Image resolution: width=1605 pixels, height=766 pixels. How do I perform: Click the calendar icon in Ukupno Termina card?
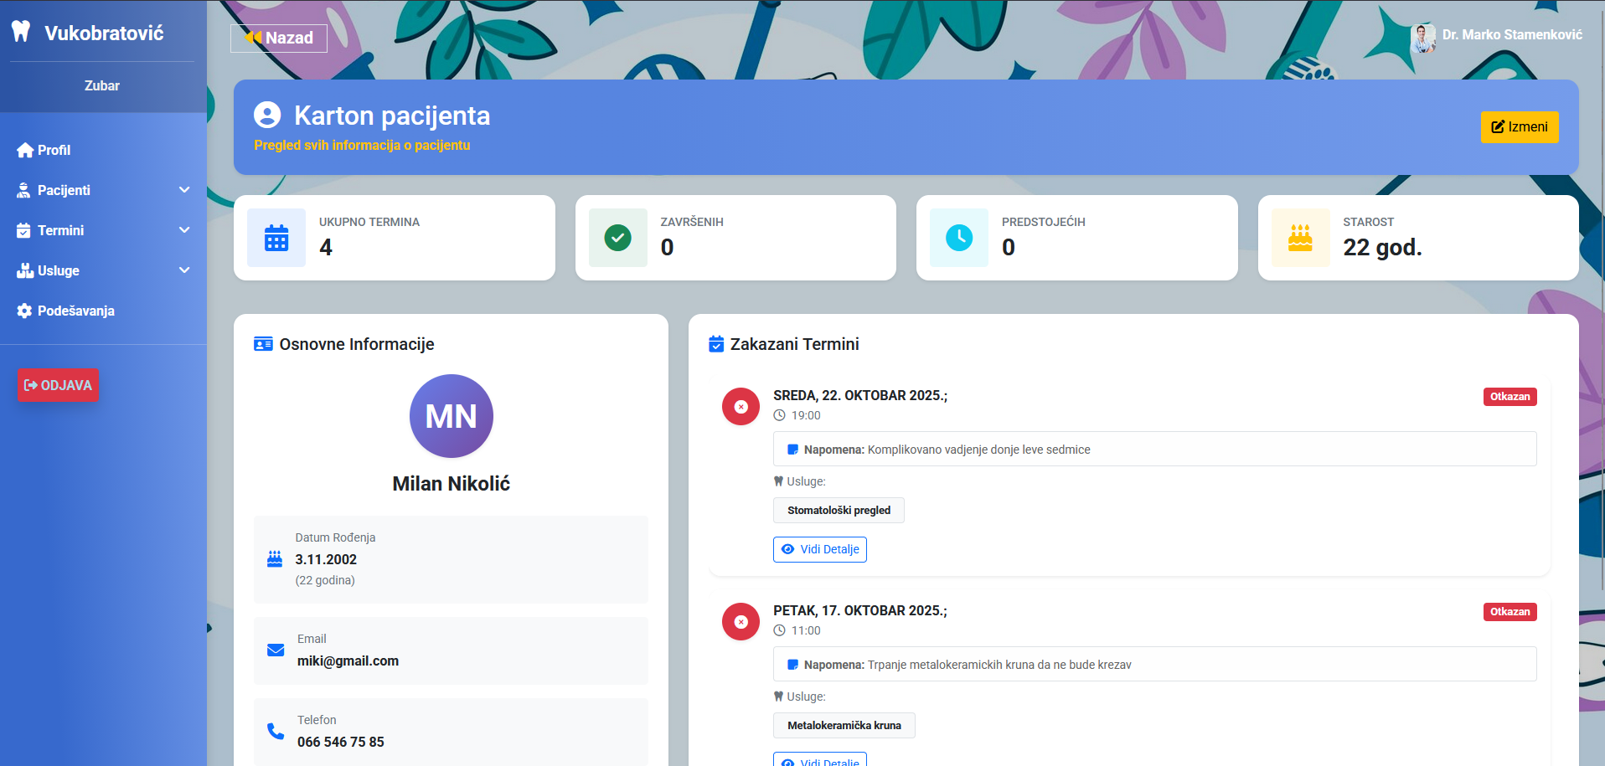click(276, 239)
